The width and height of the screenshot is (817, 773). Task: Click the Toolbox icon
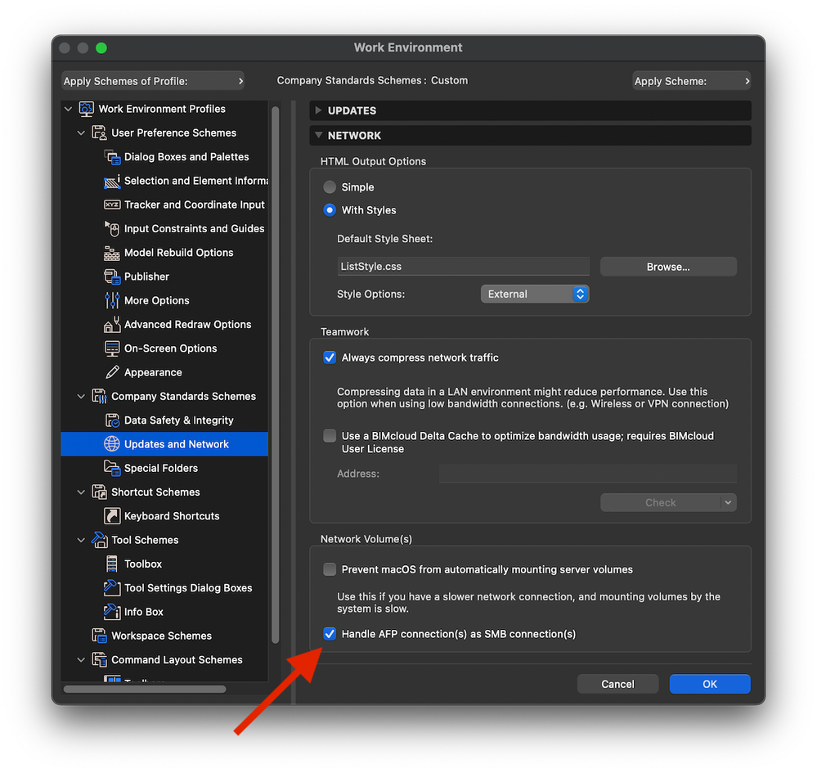click(112, 564)
